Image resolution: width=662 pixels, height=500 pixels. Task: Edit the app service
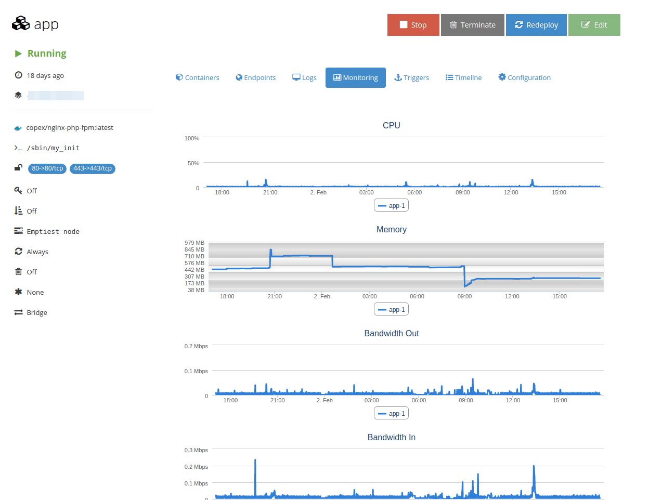[x=594, y=25]
